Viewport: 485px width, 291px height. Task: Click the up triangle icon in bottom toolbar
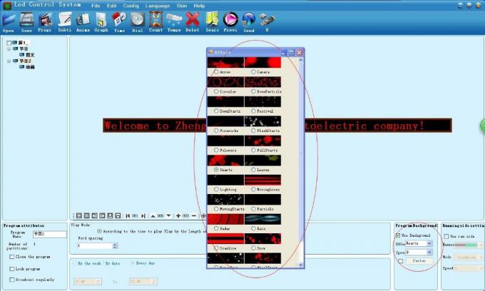tap(153, 216)
